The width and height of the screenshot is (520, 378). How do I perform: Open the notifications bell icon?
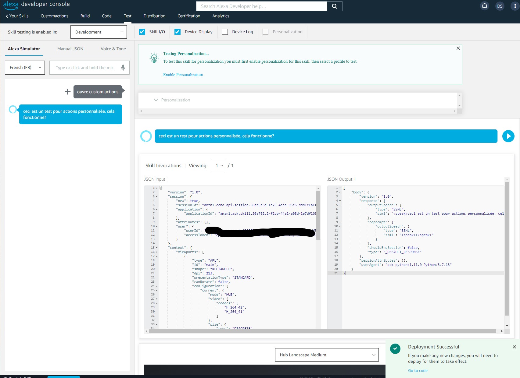coord(484,6)
